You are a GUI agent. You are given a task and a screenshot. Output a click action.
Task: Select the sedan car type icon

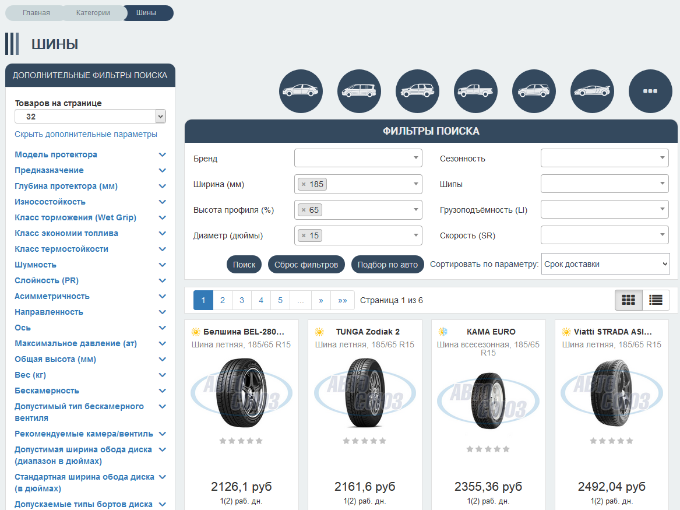tap(301, 92)
